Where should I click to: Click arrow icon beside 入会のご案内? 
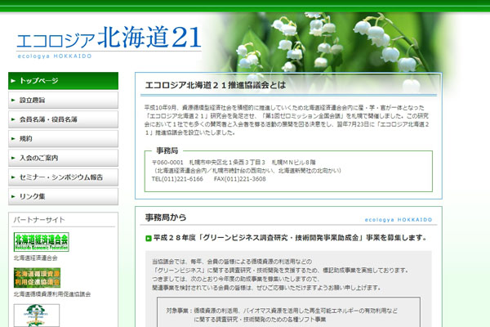13,158
